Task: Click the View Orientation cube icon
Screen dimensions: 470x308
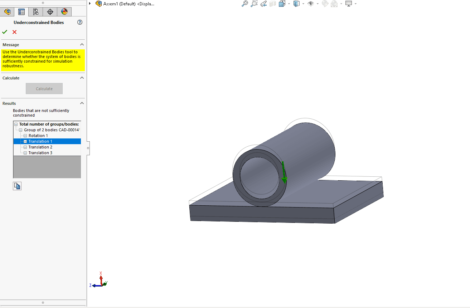Action: coord(282,4)
